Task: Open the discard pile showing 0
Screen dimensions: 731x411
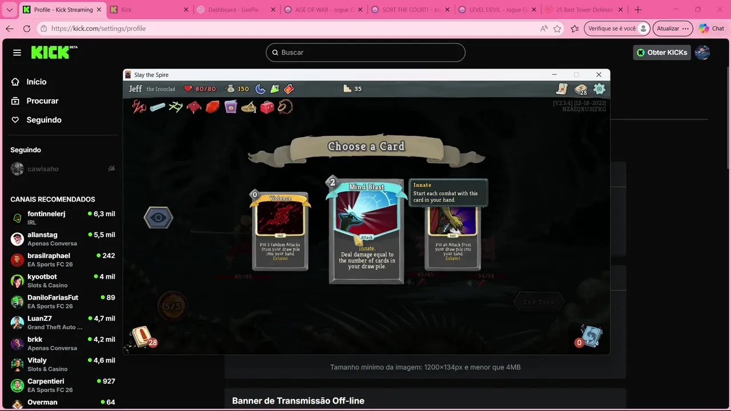Action: pos(590,337)
